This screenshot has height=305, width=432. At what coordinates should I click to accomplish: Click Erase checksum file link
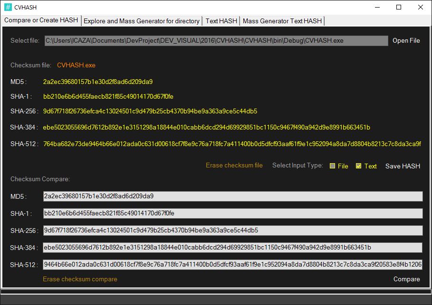pos(234,165)
